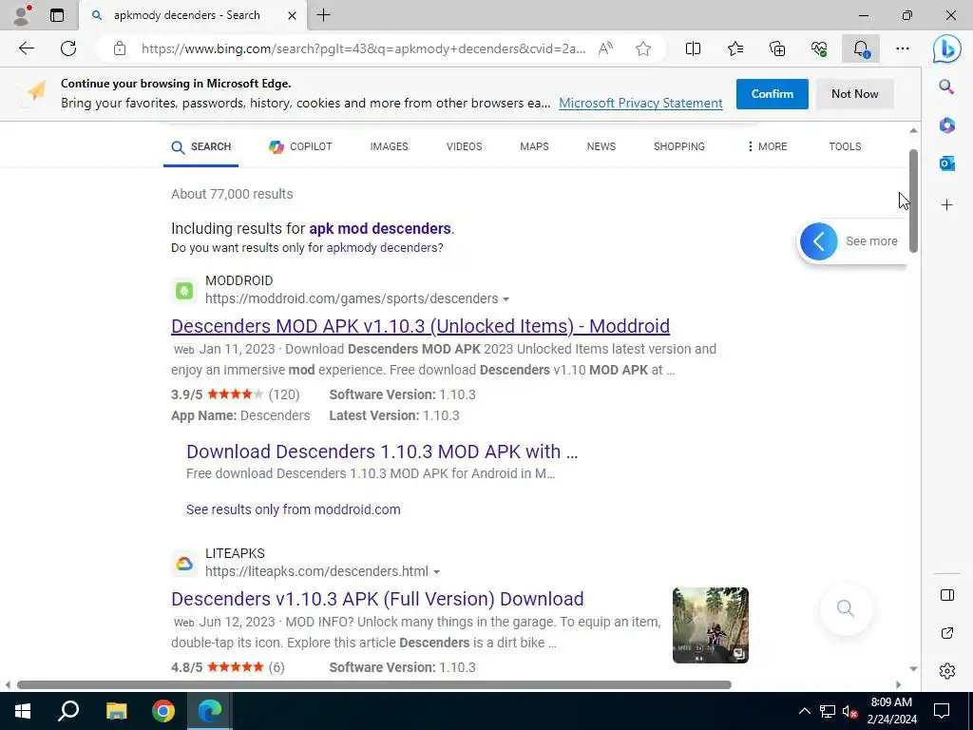Screen dimensions: 973x730
Task: Click the floating search magnifier button
Action: [845, 608]
